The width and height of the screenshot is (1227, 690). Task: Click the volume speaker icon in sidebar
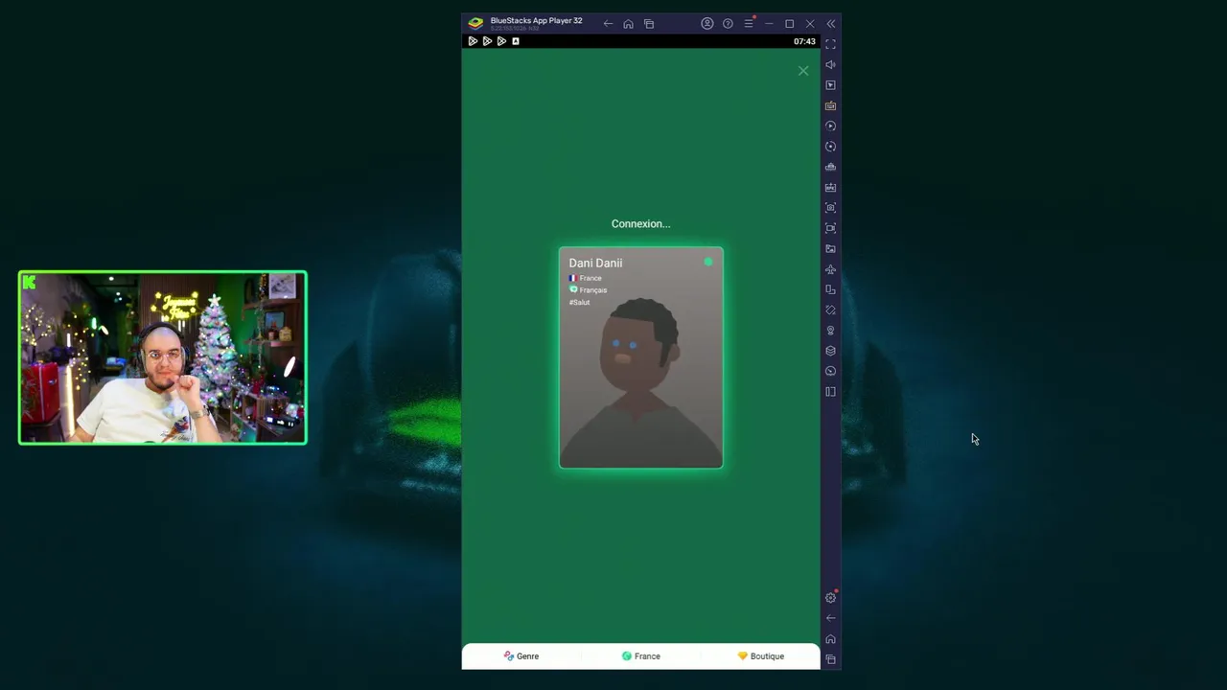pyautogui.click(x=831, y=65)
